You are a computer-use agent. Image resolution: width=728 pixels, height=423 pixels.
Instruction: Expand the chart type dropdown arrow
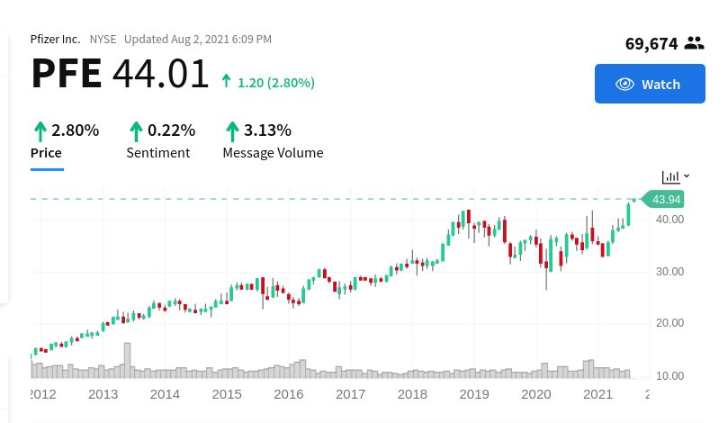(687, 176)
